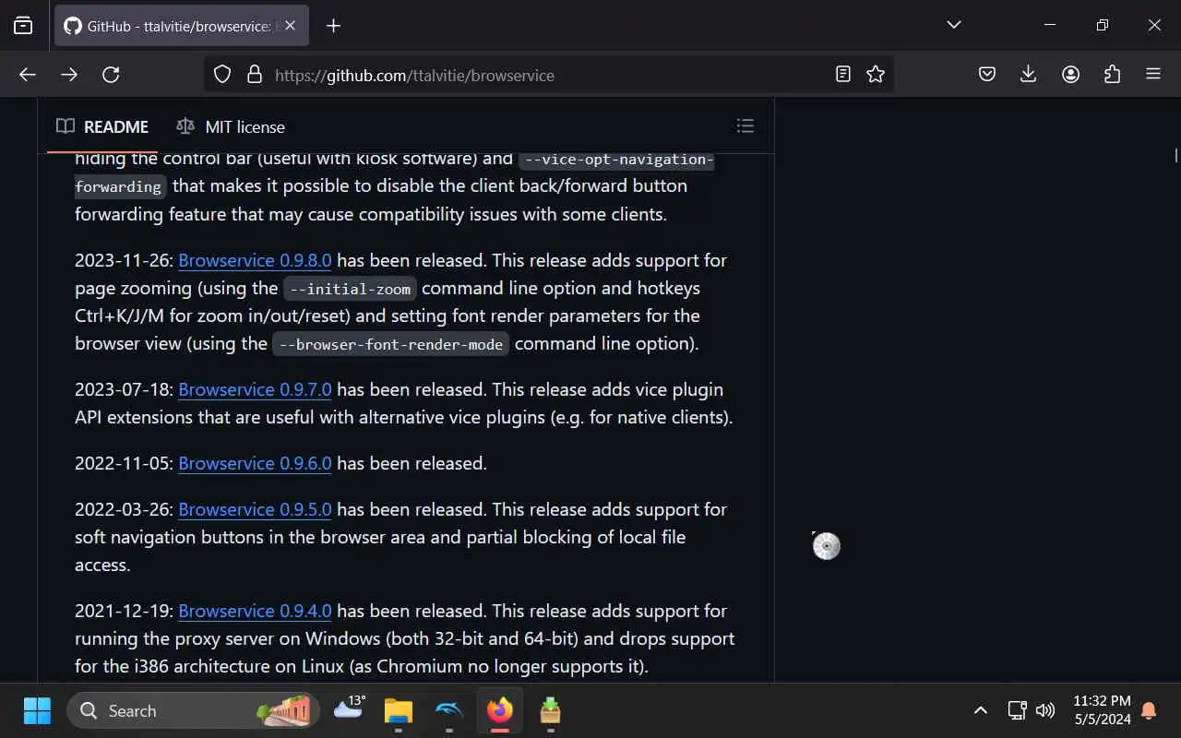1181x738 pixels.
Task: Open the clock showing 11:32 PM
Action: 1103,710
